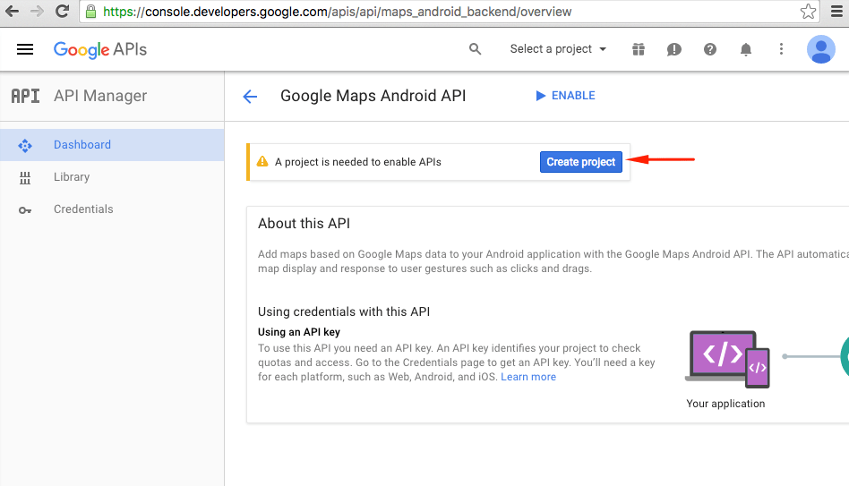Open notifications bell icon
Image resolution: width=849 pixels, height=486 pixels.
tap(746, 49)
